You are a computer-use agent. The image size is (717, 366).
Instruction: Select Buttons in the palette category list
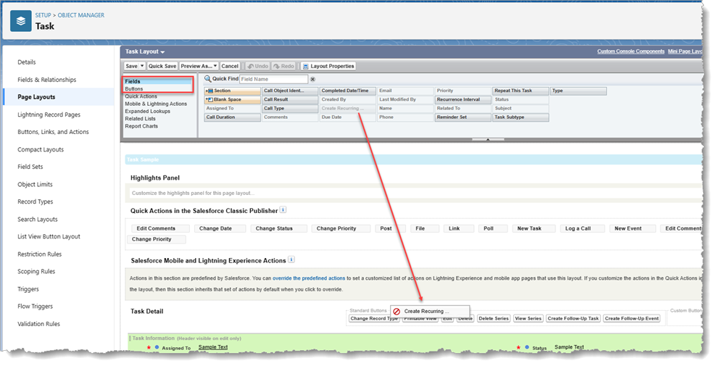coord(134,89)
